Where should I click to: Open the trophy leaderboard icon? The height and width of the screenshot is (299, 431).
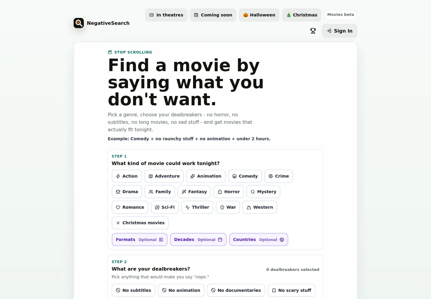(x=313, y=31)
